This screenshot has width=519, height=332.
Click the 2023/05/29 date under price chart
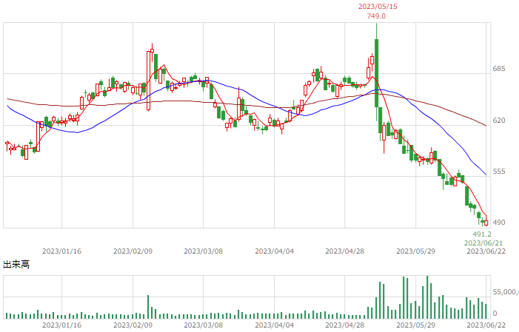416,251
